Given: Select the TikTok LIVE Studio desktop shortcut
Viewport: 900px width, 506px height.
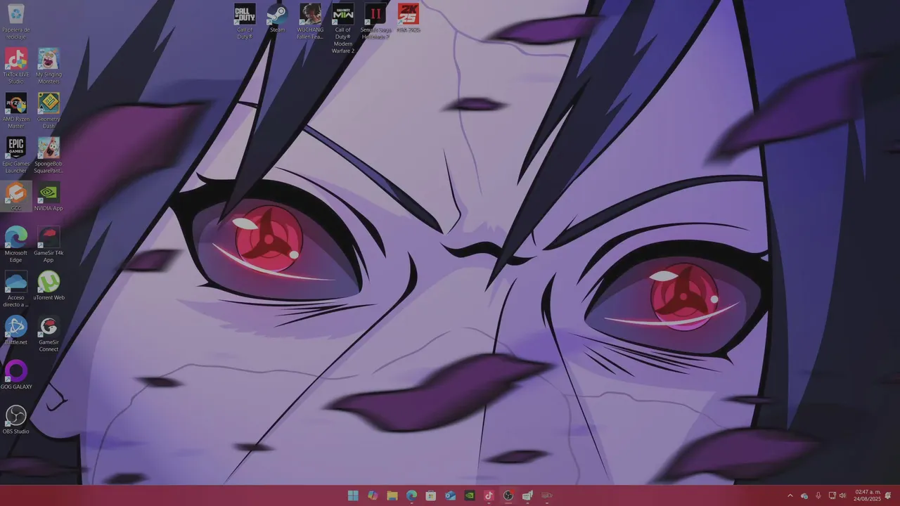Looking at the screenshot, I should click(x=15, y=66).
